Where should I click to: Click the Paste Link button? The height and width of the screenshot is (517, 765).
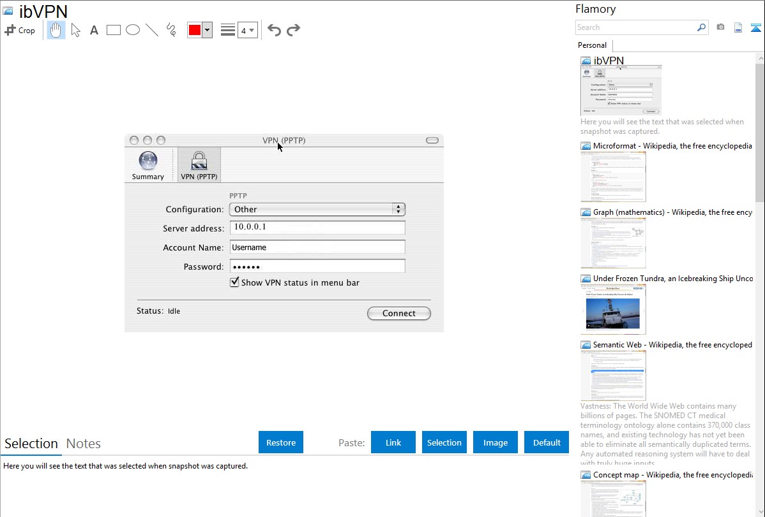tap(393, 442)
